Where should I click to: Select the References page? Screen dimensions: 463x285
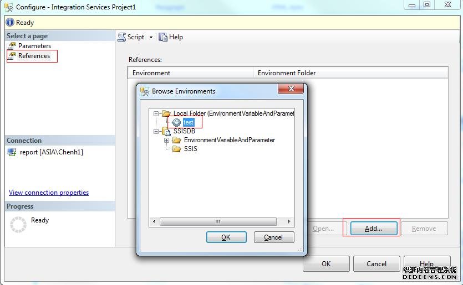pyautogui.click(x=33, y=56)
